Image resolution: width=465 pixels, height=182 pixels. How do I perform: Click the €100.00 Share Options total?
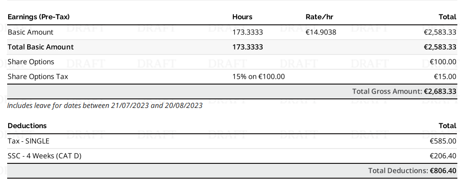coord(443,62)
